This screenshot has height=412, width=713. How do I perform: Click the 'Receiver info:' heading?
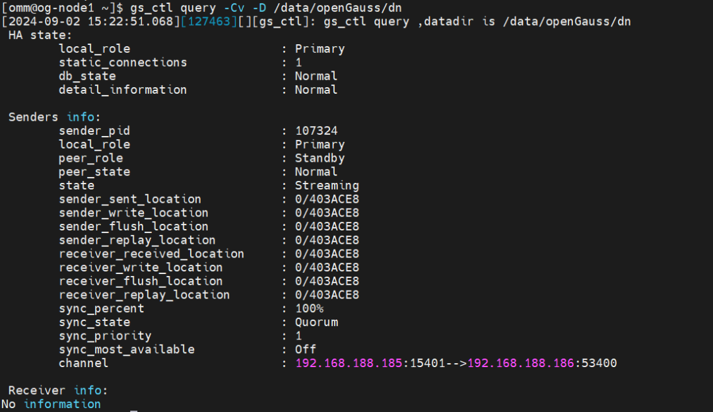pyautogui.click(x=58, y=390)
